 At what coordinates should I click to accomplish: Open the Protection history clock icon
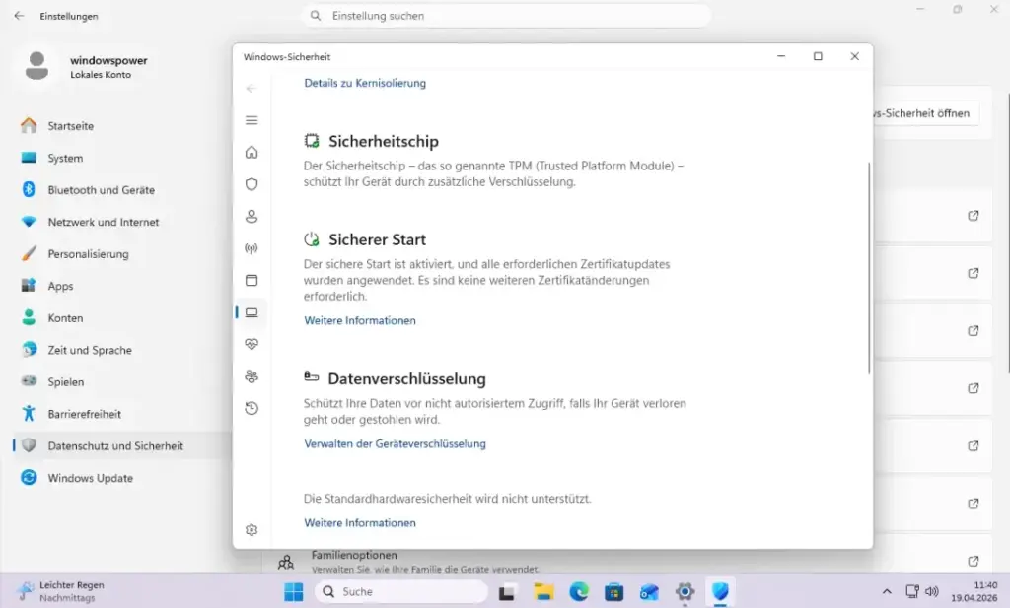click(x=252, y=408)
